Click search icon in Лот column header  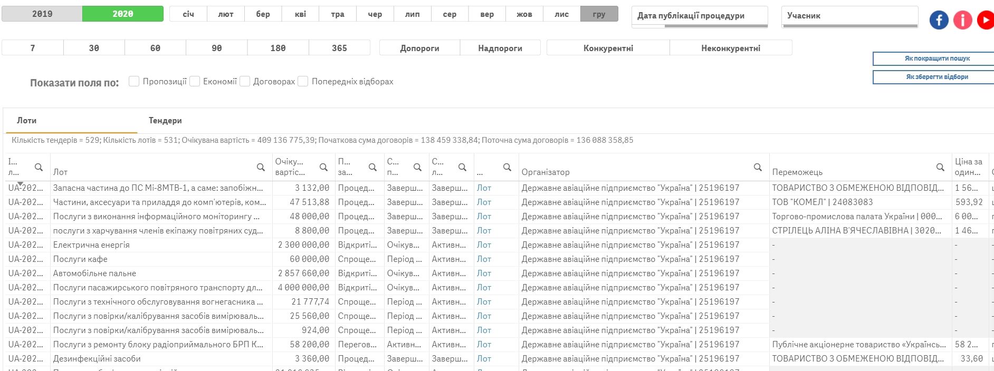click(261, 167)
